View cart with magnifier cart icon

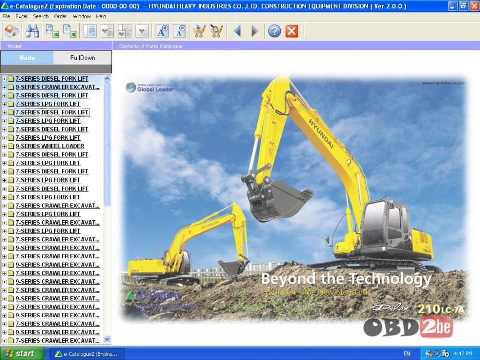[x=217, y=31]
